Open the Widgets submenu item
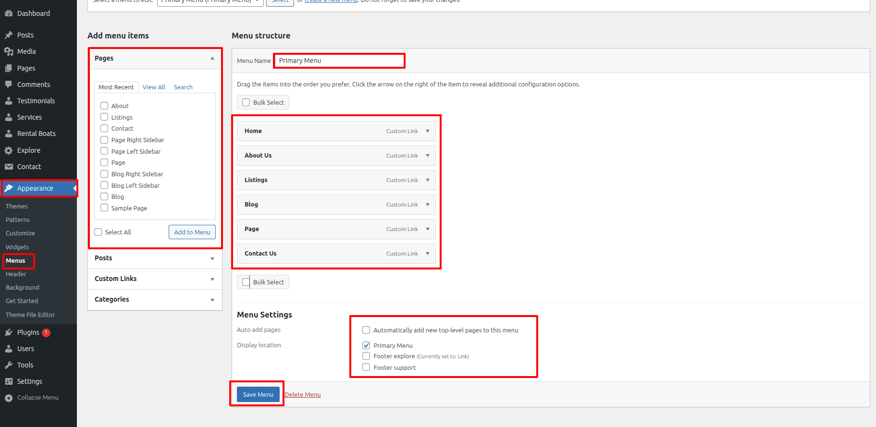 [x=17, y=247]
